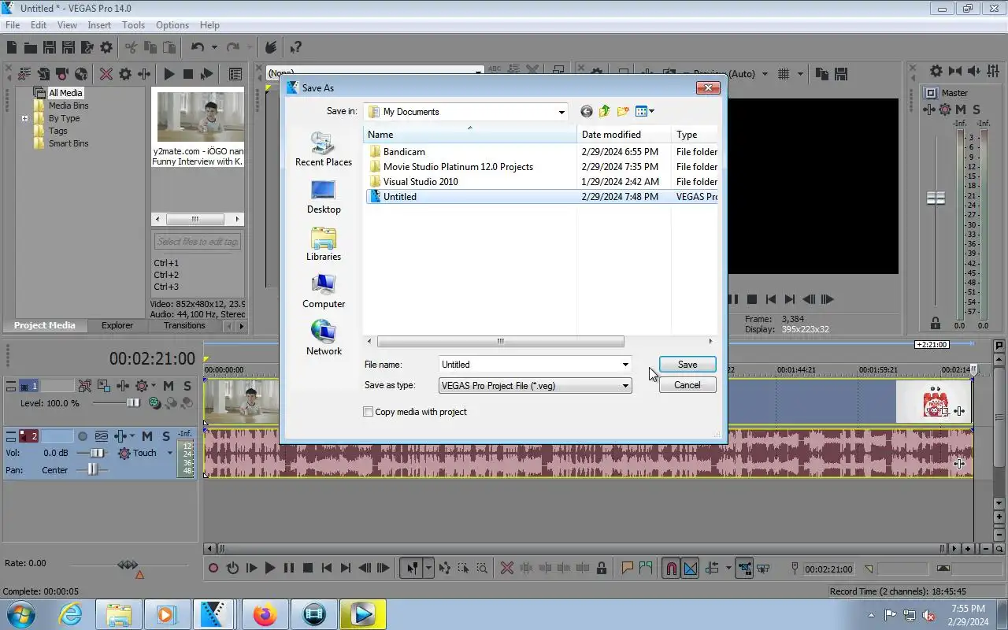The width and height of the screenshot is (1008, 630).
Task: Open the File menu
Action: coord(13,25)
